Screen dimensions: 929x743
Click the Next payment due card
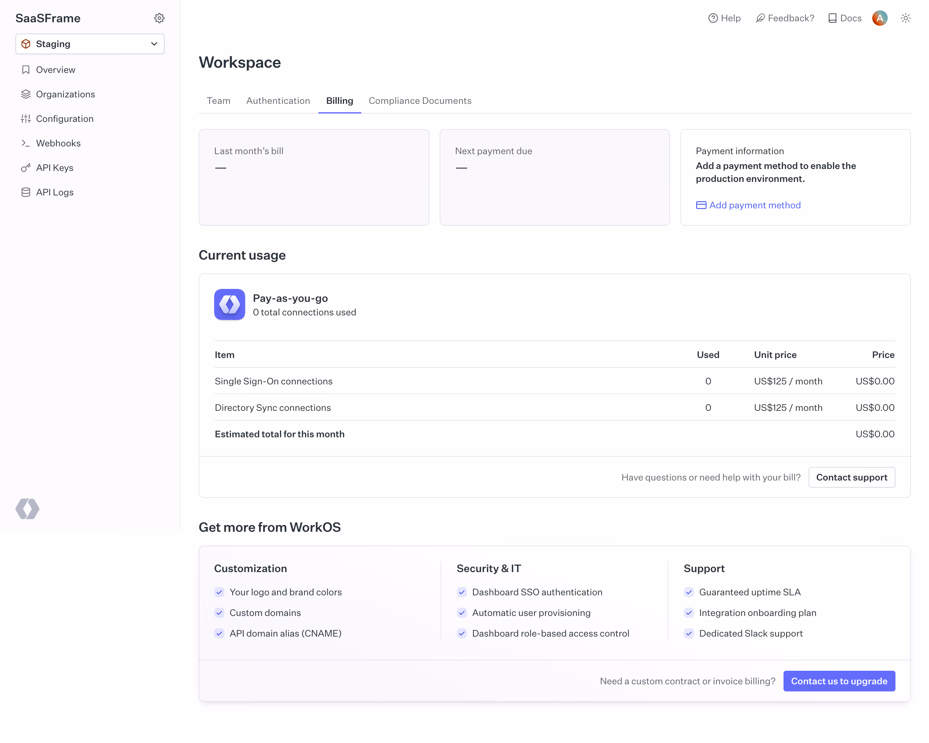554,177
